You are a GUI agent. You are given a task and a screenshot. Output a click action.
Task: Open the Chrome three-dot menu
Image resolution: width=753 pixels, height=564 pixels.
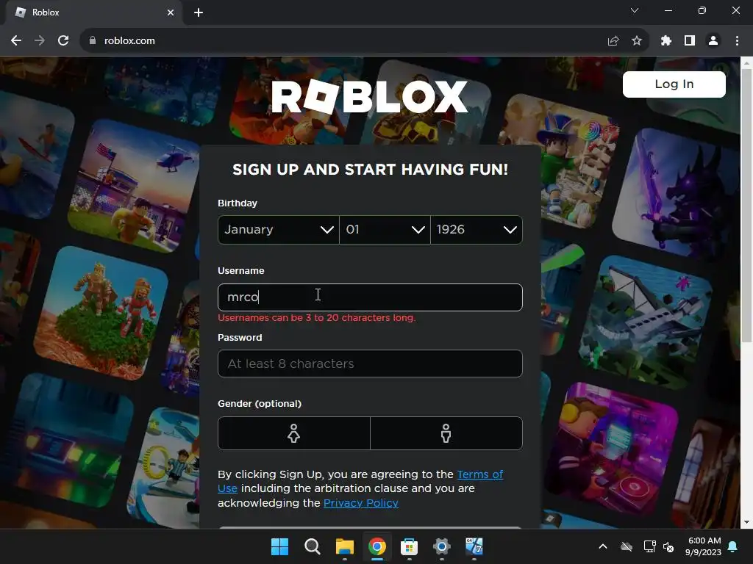[737, 41]
